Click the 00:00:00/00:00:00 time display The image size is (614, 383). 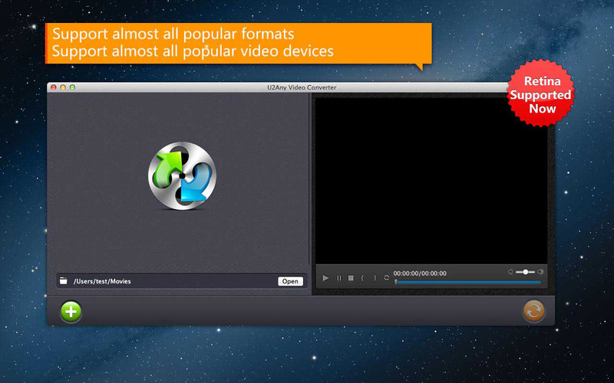coord(420,273)
